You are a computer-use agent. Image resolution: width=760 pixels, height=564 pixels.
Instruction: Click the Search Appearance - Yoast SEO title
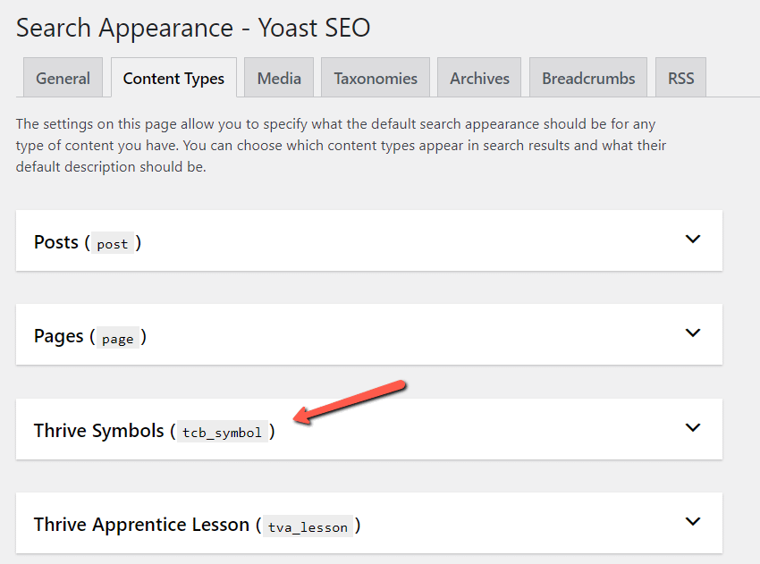[193, 28]
